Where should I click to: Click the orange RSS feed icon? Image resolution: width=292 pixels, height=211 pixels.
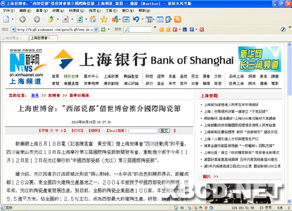click(x=178, y=19)
